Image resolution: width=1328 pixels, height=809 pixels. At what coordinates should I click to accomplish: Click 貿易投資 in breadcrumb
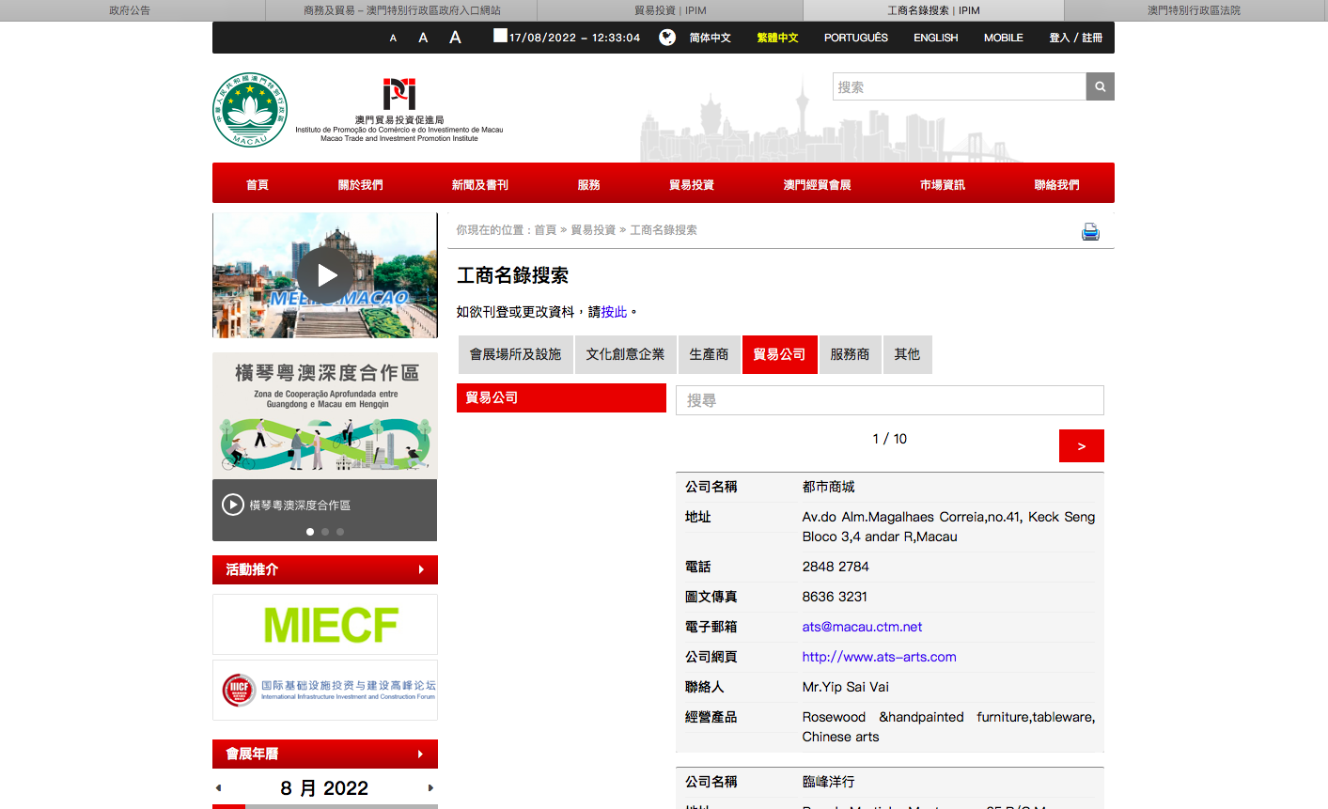click(593, 229)
